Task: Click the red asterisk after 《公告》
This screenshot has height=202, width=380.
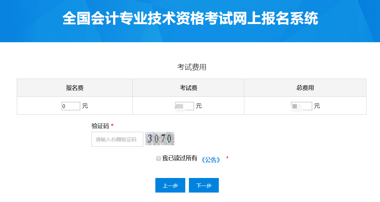Action: (x=227, y=158)
